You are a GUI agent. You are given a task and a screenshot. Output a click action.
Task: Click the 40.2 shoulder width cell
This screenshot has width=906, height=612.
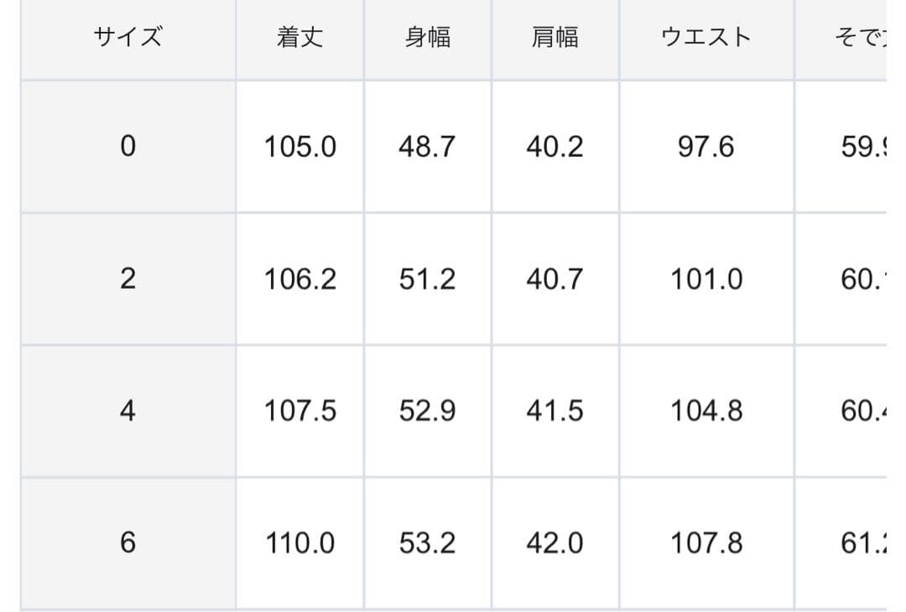coord(555,147)
